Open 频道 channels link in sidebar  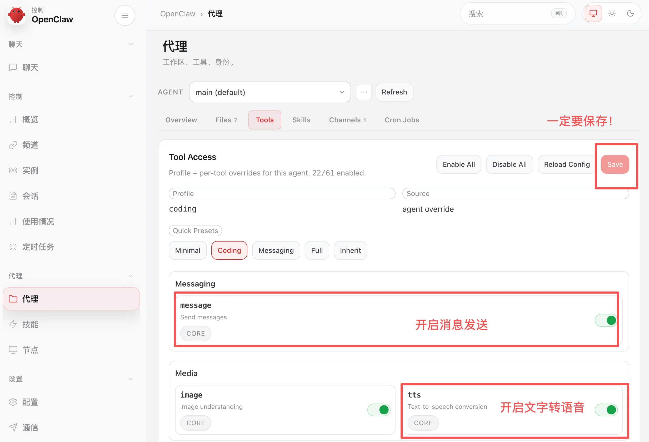point(30,145)
